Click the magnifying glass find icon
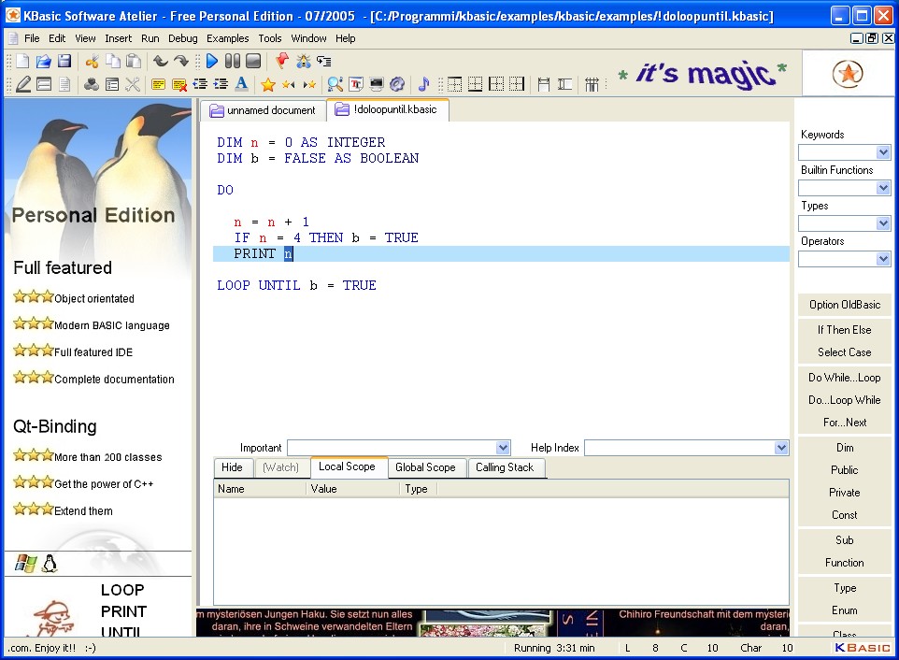Viewport: 899px width, 660px height. 335,84
